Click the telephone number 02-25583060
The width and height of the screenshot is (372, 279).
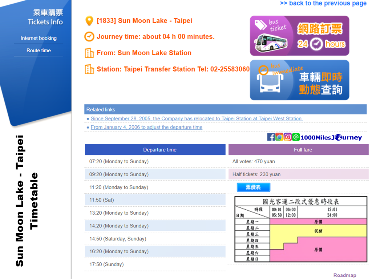[x=230, y=69]
